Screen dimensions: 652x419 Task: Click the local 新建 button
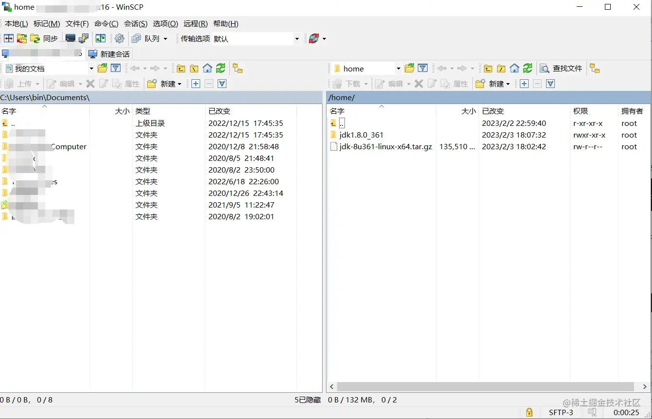pyautogui.click(x=161, y=84)
